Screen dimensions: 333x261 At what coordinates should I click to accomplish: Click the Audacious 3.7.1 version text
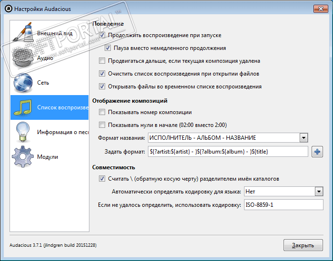[53, 245]
